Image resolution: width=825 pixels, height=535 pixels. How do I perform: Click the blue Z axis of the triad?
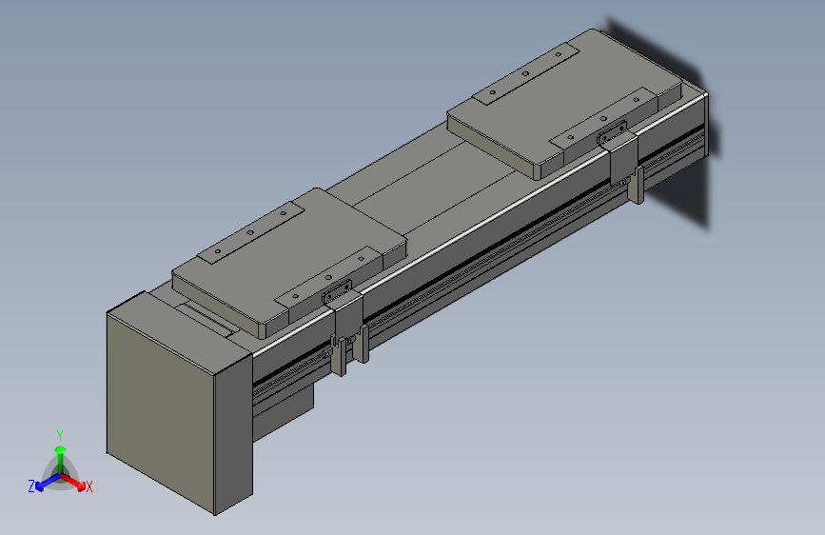(47, 483)
